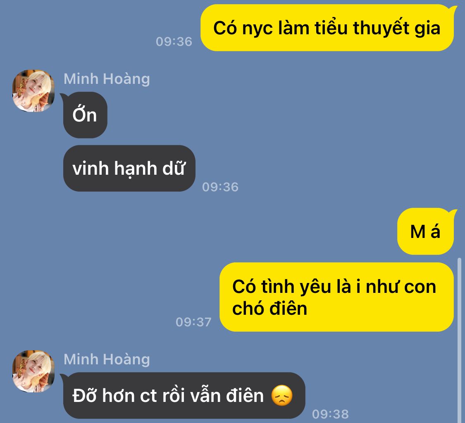Viewport: 465px width, 423px height.
Task: Click the "Đỡ hơn ct rồi vẫn điên" bubble
Action: click(x=183, y=395)
